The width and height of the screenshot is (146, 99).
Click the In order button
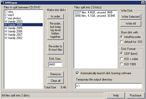coord(55,16)
